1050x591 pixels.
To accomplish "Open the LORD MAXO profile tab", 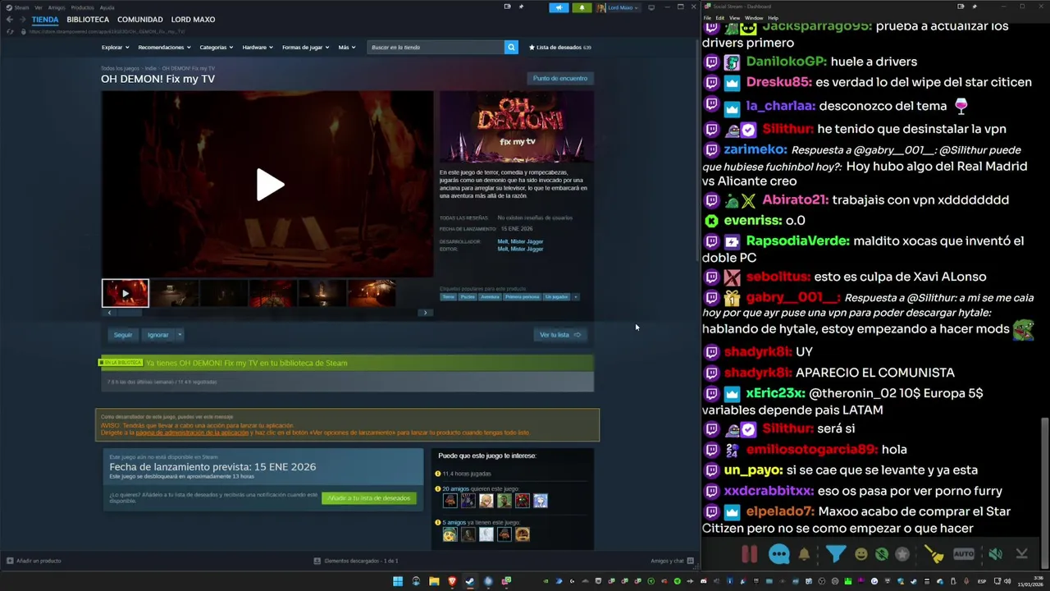I will click(x=194, y=20).
